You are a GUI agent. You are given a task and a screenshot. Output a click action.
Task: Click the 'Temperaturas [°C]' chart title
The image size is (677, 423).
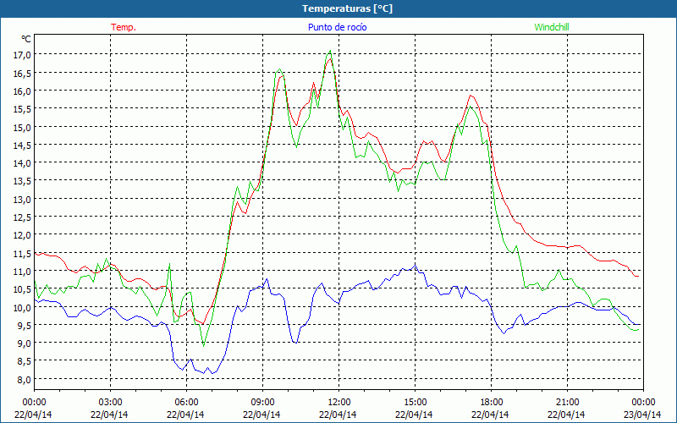pos(347,8)
